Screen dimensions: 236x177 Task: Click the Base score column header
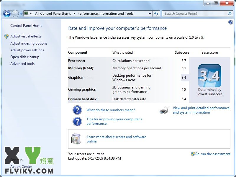pyautogui.click(x=209, y=53)
